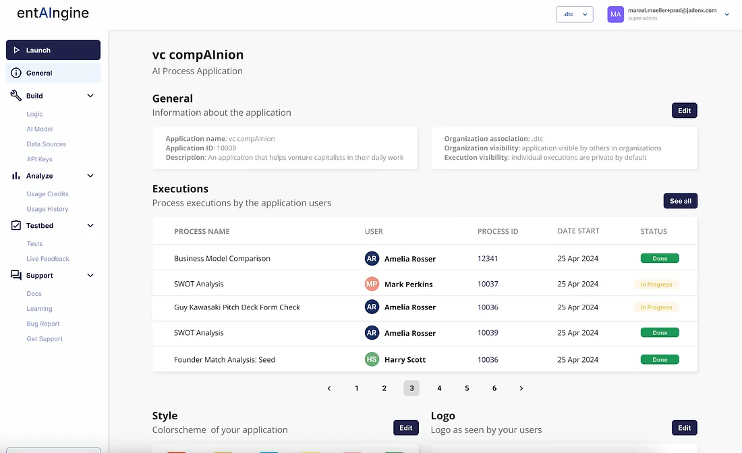Go to the next executions page arrow

click(521, 388)
